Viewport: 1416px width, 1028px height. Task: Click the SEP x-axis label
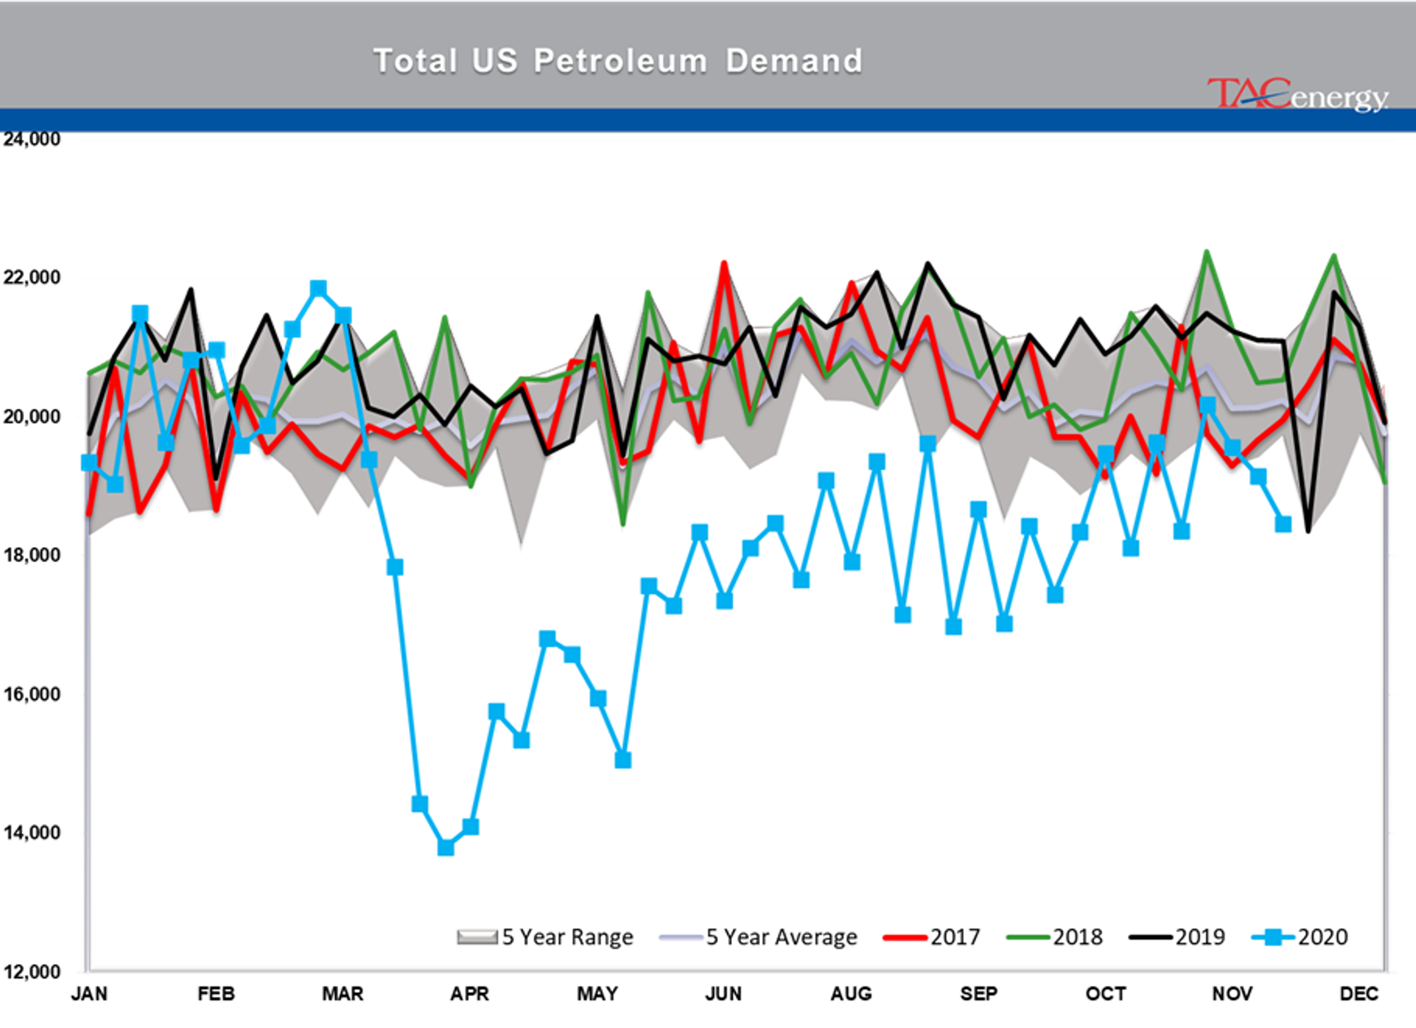978,994
